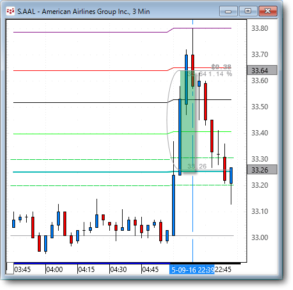Click the 04:00 time axis label
The image size is (293, 290).
point(55,270)
